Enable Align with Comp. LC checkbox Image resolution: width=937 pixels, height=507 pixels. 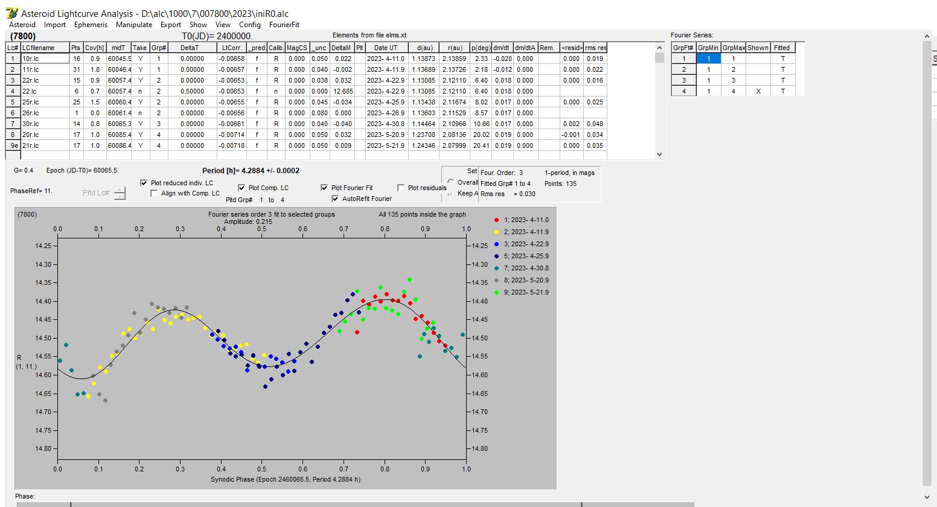[x=154, y=193]
